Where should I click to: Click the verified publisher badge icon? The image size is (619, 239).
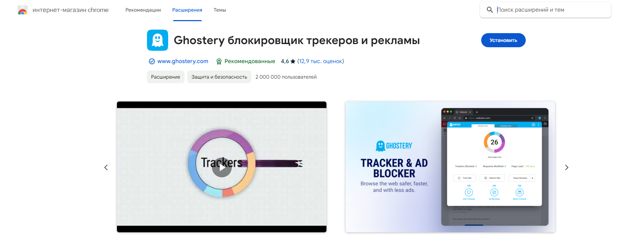pos(152,61)
